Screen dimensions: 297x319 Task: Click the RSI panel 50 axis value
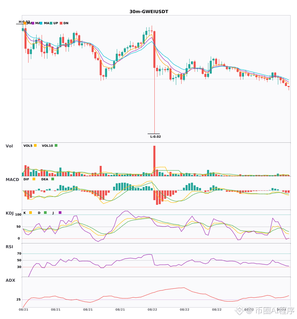coord(19,260)
